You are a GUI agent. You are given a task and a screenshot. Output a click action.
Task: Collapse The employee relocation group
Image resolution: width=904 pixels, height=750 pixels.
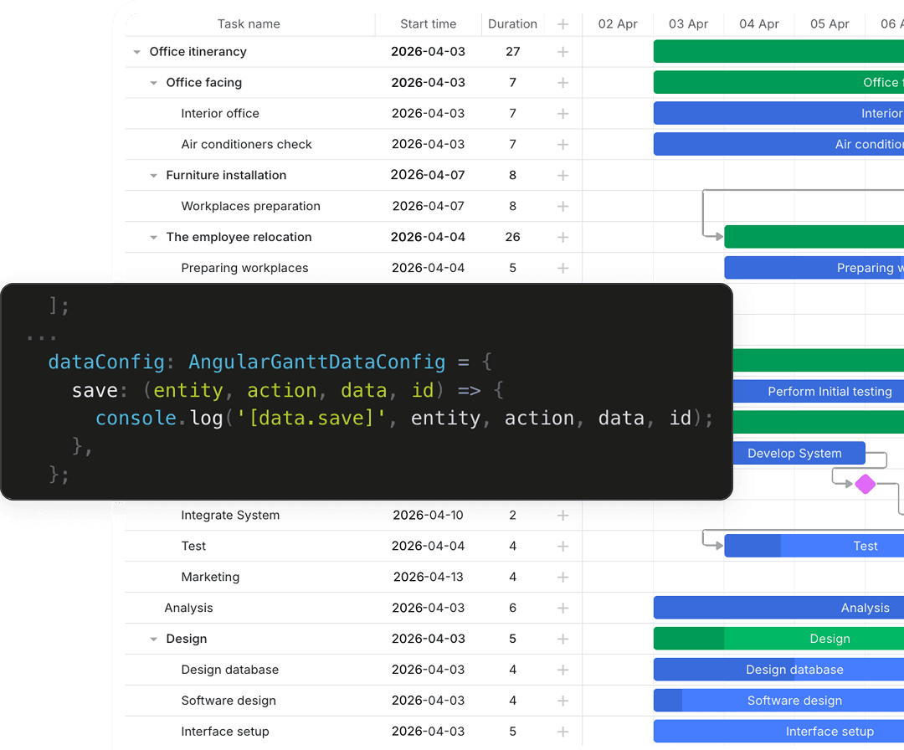pos(153,238)
